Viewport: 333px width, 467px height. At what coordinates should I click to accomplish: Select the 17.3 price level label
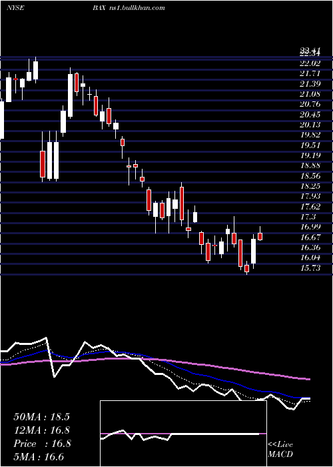click(x=308, y=217)
